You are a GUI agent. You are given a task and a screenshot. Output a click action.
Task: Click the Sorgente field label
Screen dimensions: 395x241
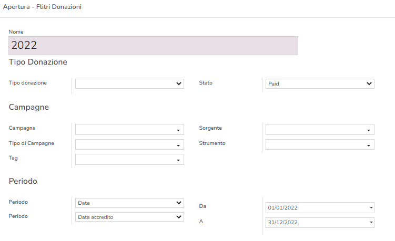[x=210, y=128]
